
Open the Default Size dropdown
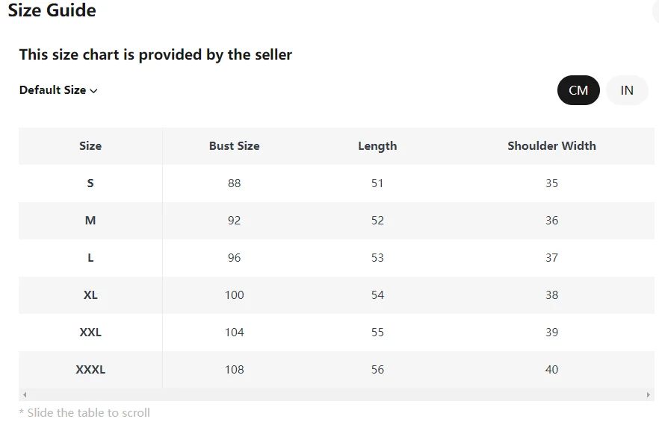click(58, 90)
